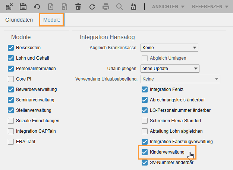Enable the Core PI module
Viewport: 233px width, 170px height.
[x=11, y=79]
